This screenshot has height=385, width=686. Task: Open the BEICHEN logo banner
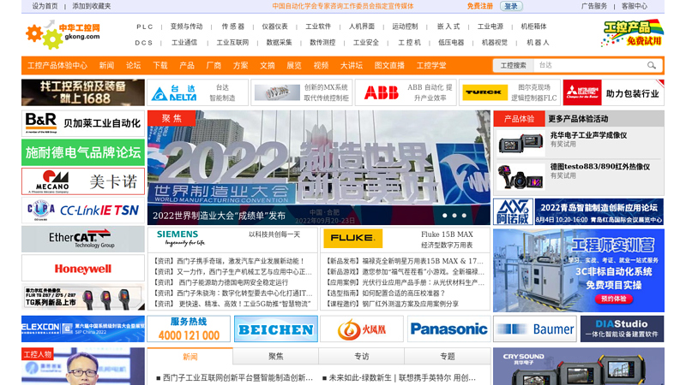pos(275,329)
